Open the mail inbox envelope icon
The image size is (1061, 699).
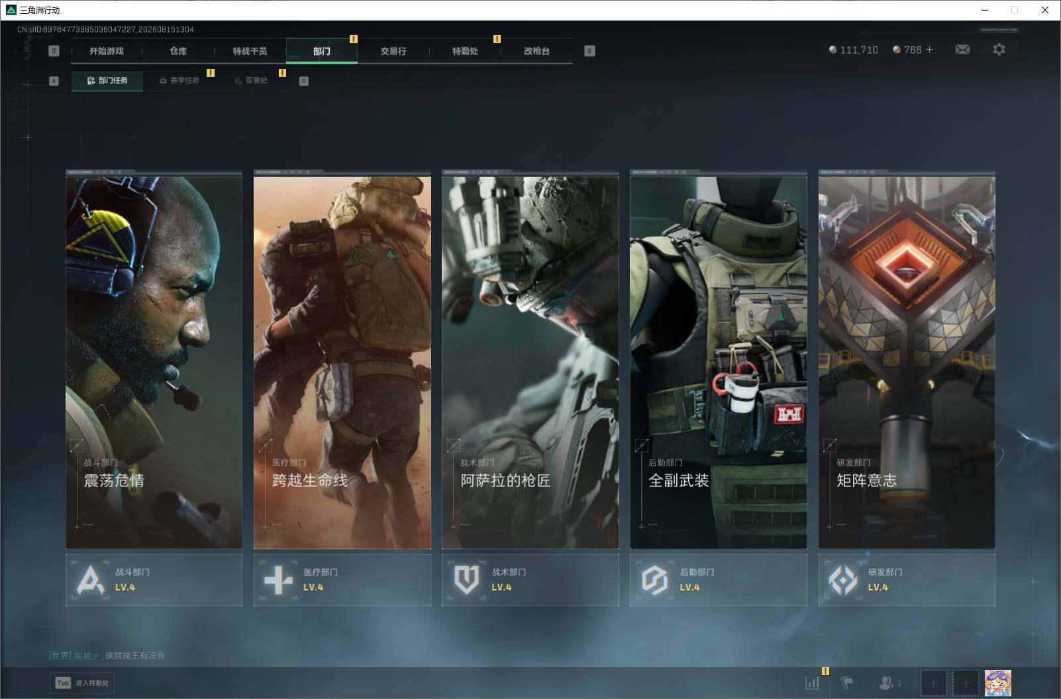[962, 50]
